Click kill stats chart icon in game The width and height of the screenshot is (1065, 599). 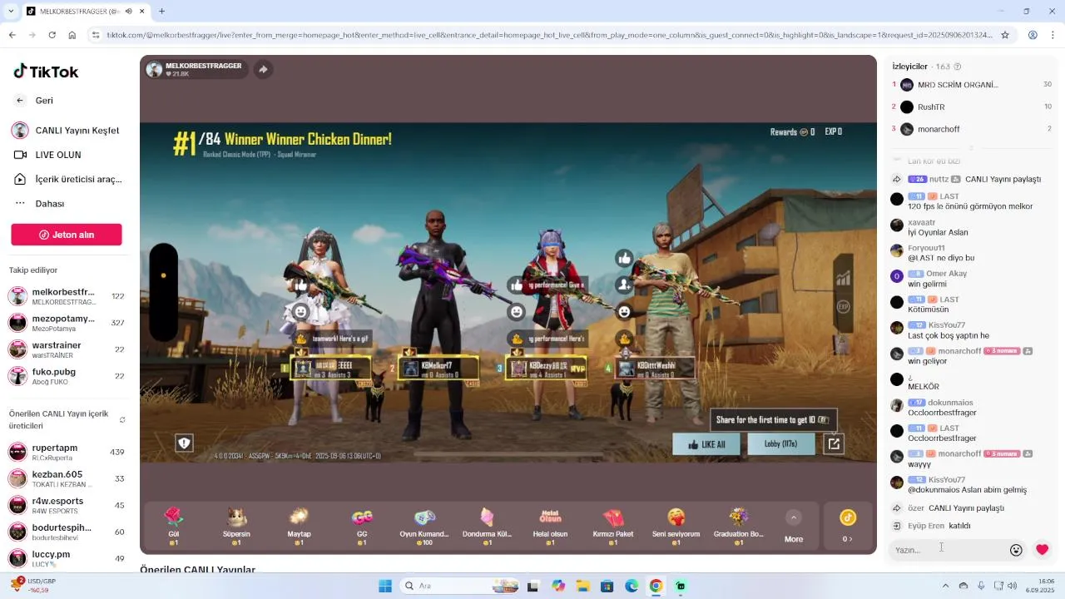[x=843, y=278]
